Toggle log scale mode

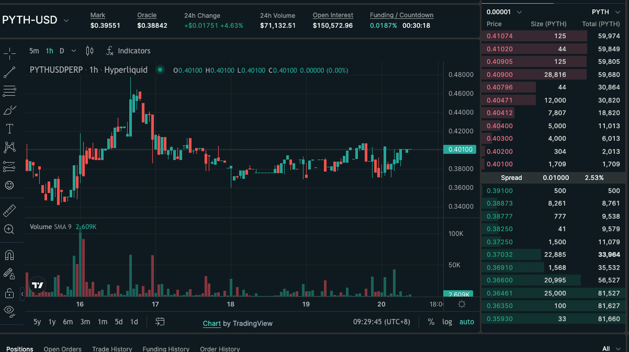pos(447,322)
